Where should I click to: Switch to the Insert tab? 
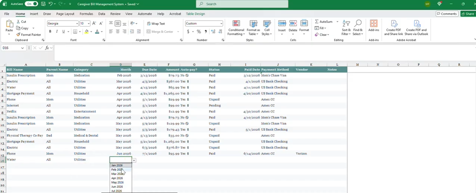34,14
